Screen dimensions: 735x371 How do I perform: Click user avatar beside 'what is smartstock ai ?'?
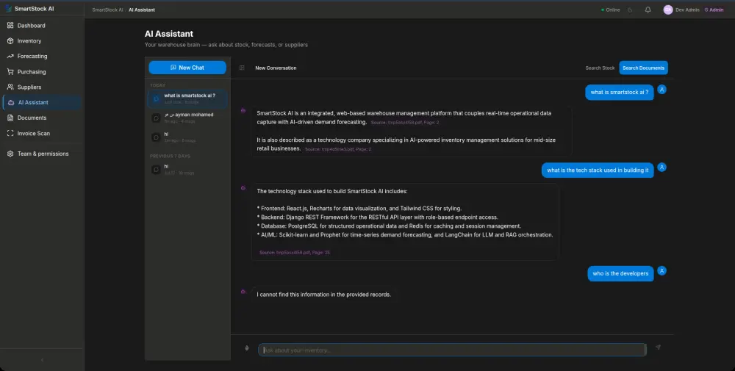point(661,90)
